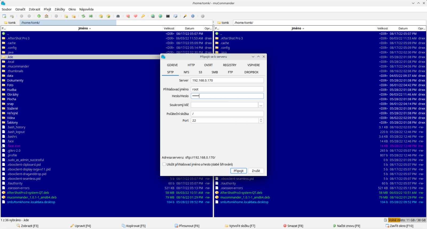Click Smazat [F8] command button
Image resolution: width=427 pixels, height=229 pixels.
293,226
